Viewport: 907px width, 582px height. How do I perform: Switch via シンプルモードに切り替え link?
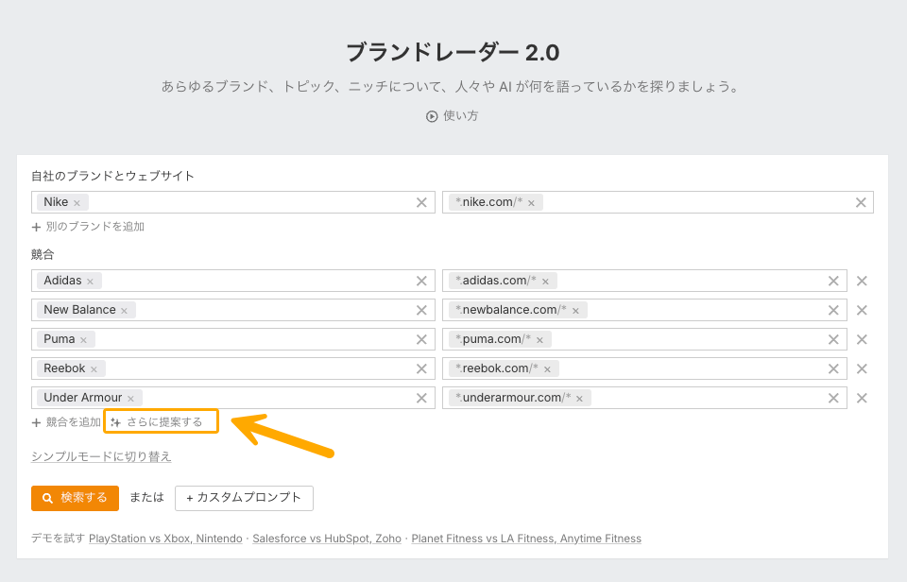[101, 456]
